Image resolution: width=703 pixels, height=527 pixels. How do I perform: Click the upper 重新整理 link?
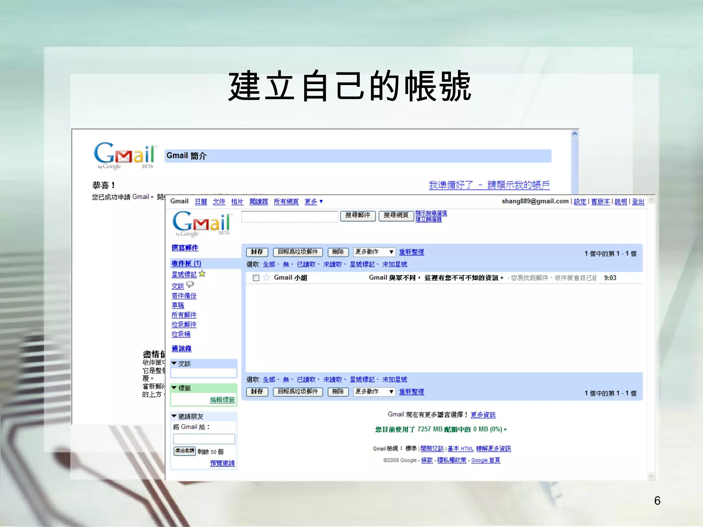(x=412, y=252)
